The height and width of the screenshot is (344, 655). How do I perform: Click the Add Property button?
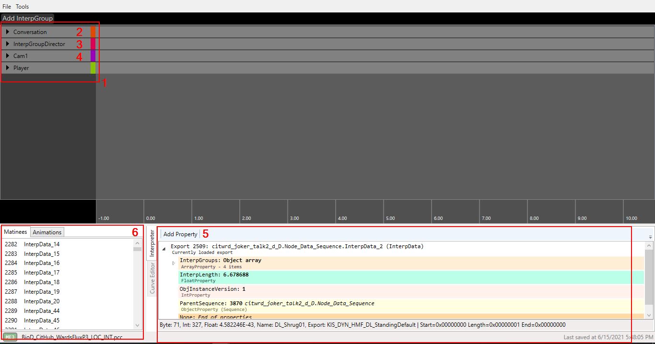(180, 234)
